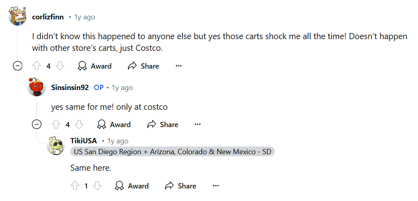Screen dimensions: 418x201
Task: Downvote TikiUSA's 'Same here.' comment
Action: (x=97, y=186)
